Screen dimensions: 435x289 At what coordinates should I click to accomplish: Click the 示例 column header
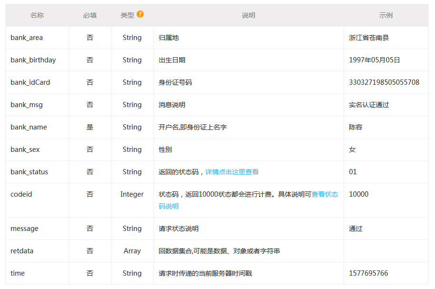point(386,15)
